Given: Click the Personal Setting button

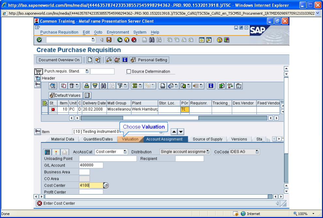Looking at the screenshot, I should [x=149, y=60].
